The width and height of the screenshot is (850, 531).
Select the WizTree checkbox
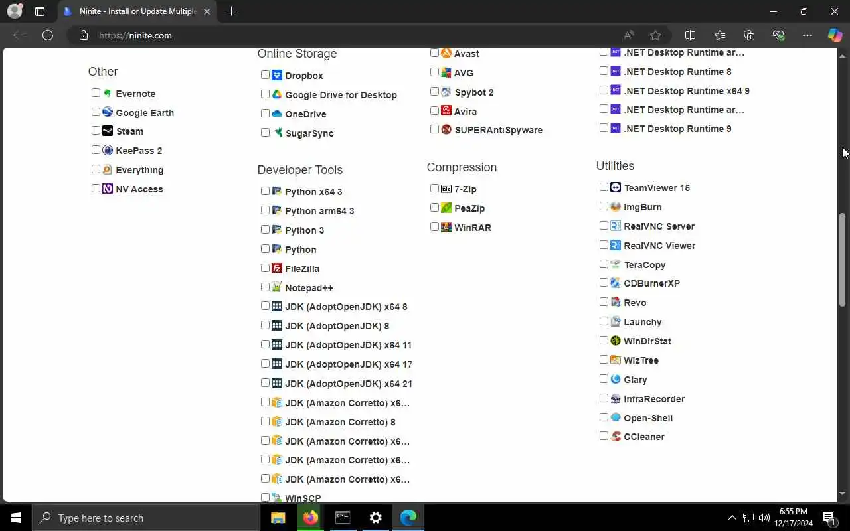[x=604, y=360]
